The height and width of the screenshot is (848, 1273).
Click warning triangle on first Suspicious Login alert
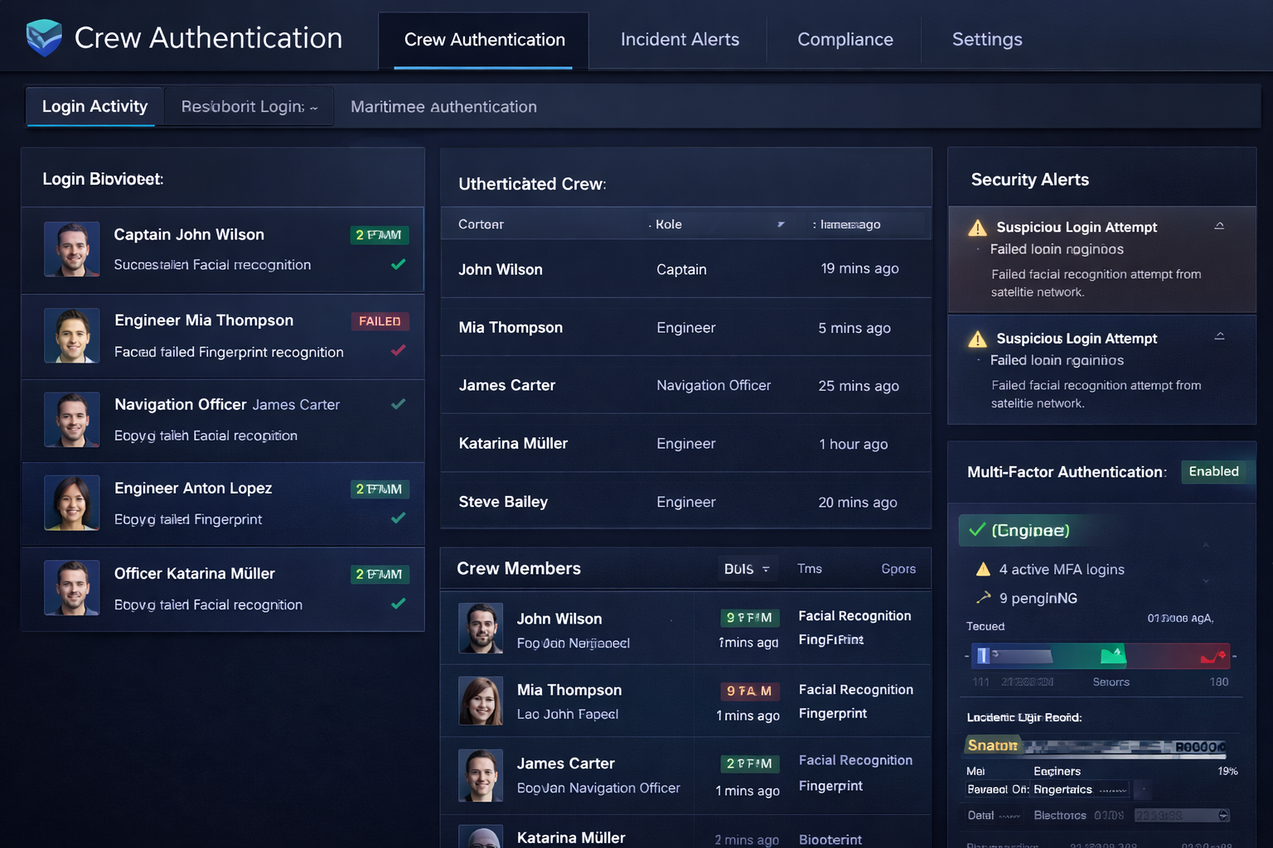coord(978,228)
